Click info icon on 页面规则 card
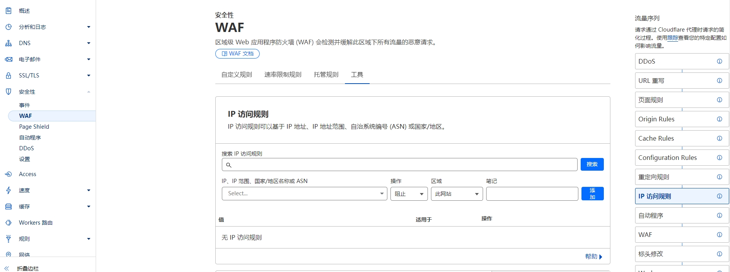Screen dimensions: 730x272 tap(720, 100)
